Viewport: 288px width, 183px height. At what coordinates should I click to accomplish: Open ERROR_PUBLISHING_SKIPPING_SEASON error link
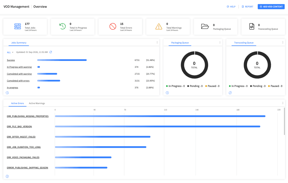(27, 168)
